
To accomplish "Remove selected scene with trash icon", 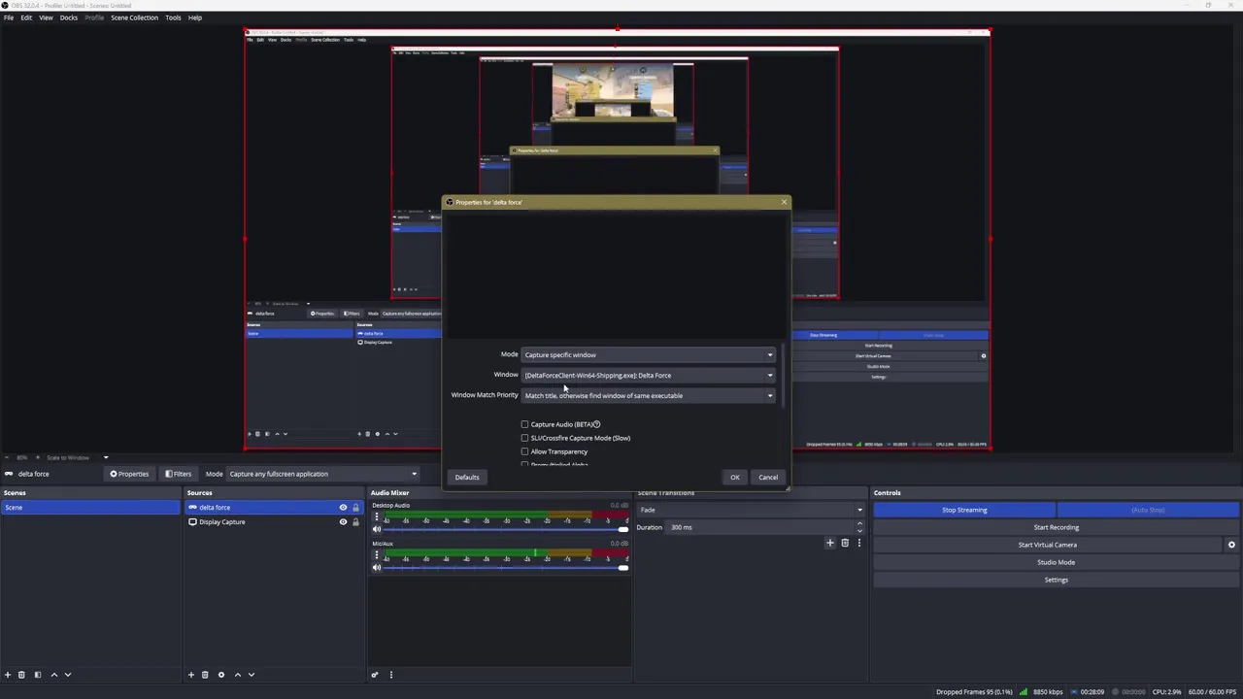I will click(x=21, y=675).
